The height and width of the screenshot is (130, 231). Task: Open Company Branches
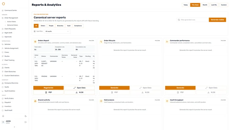pos(11,83)
